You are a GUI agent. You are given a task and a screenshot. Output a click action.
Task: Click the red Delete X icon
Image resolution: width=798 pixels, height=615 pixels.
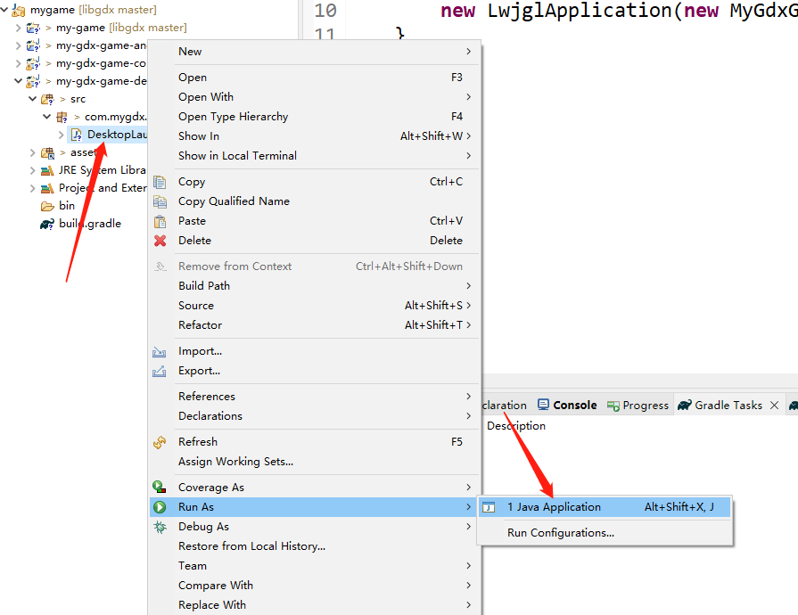point(160,241)
